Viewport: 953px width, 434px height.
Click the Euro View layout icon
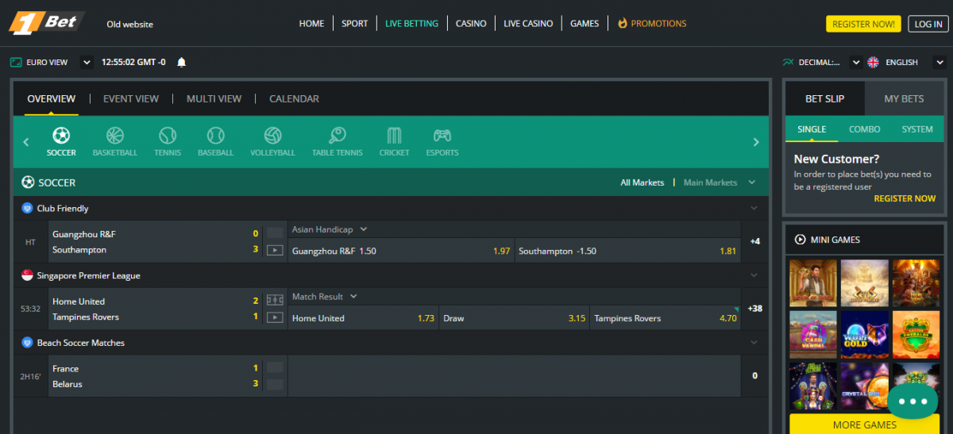[x=16, y=62]
